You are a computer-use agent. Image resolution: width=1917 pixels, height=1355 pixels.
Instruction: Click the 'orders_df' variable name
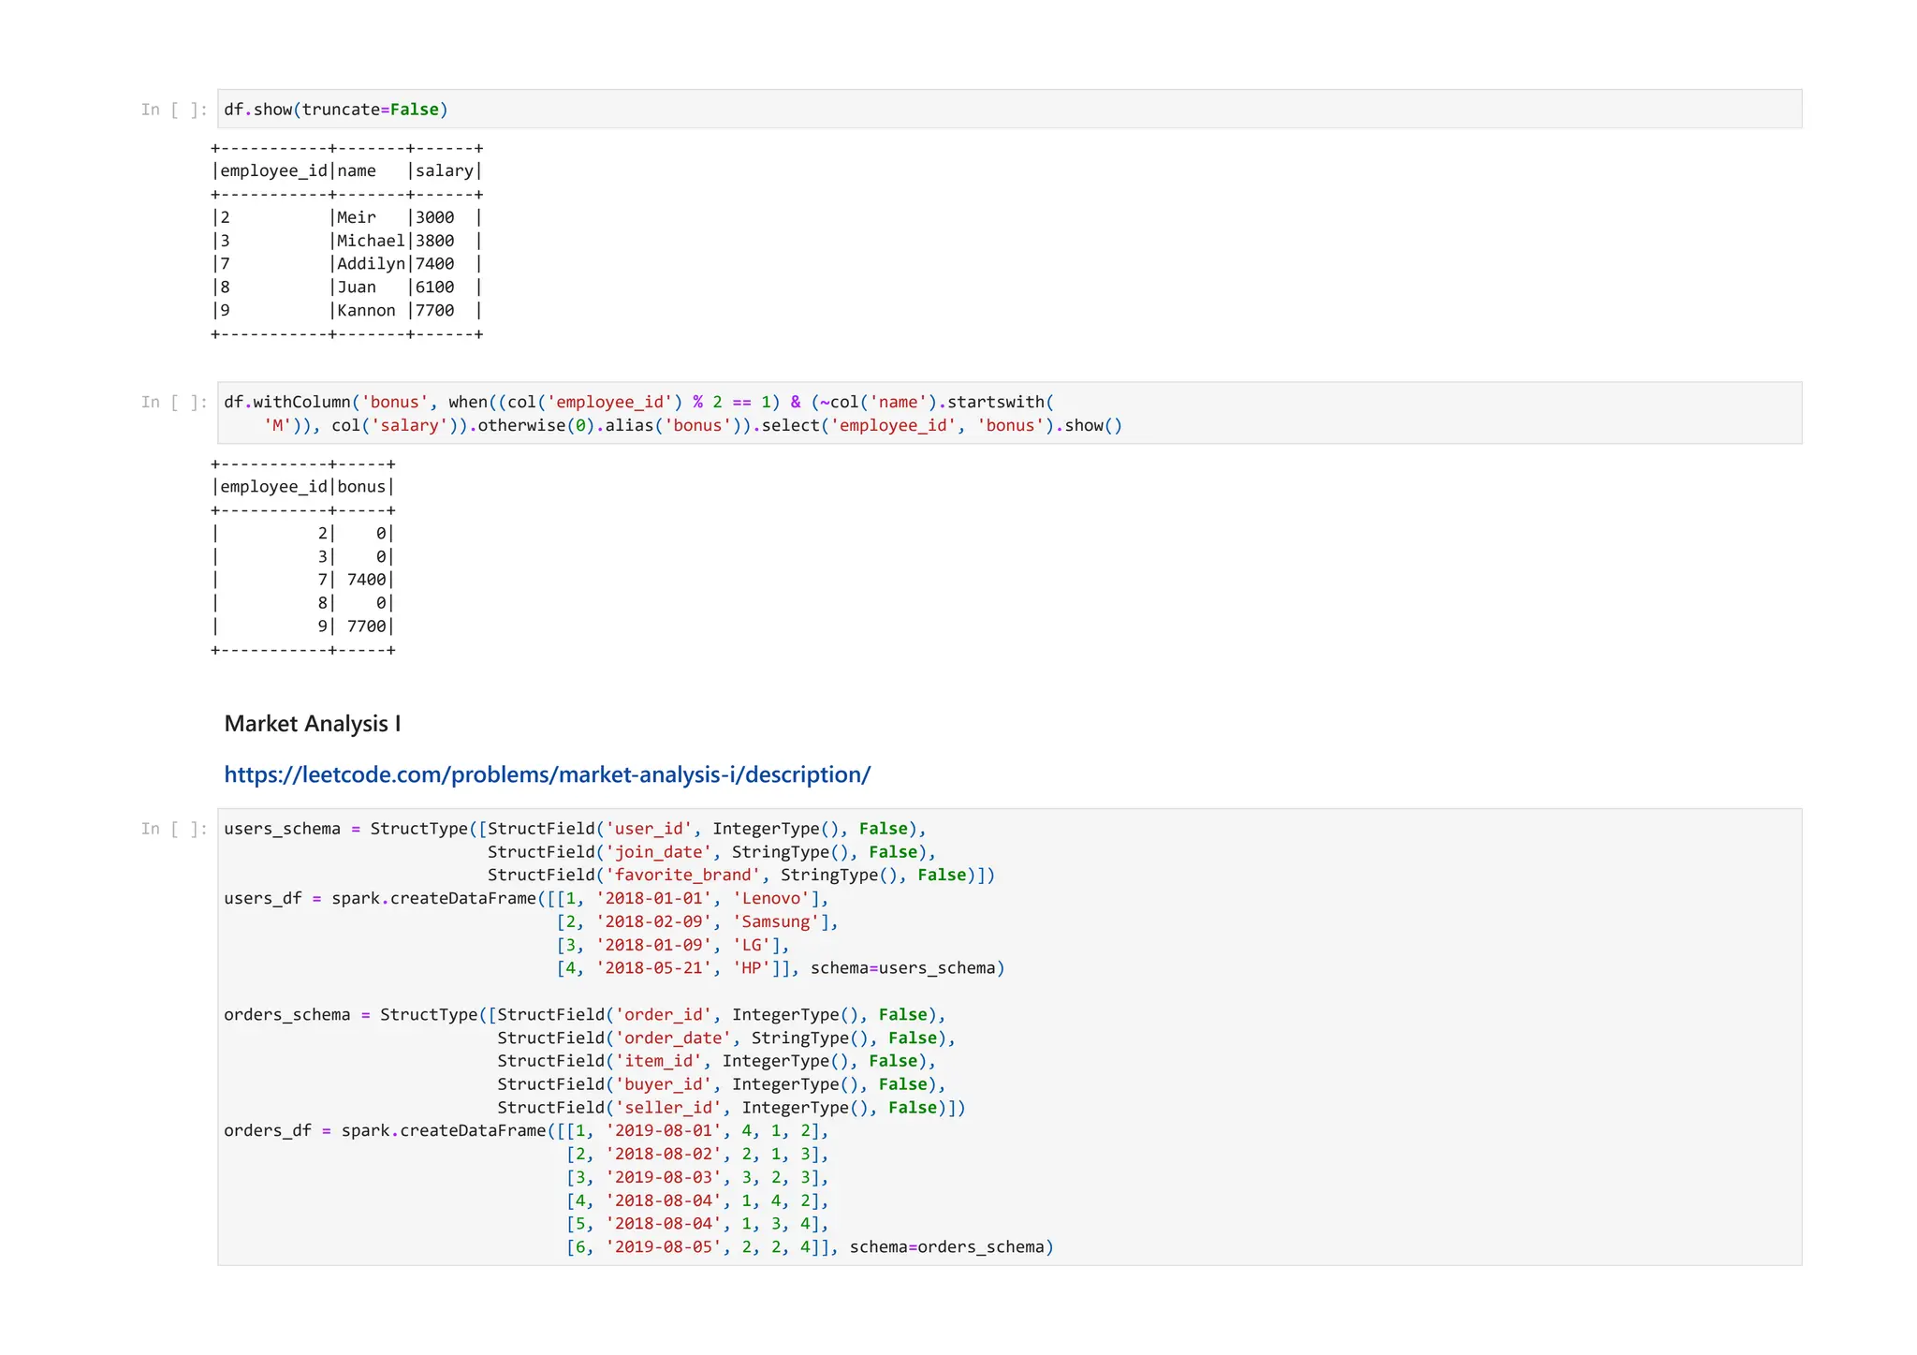[268, 1131]
